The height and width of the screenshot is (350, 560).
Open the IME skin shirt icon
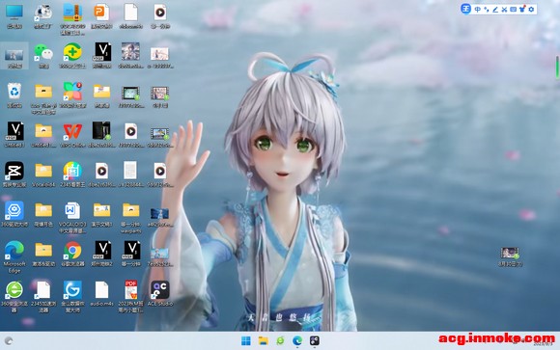(x=522, y=10)
